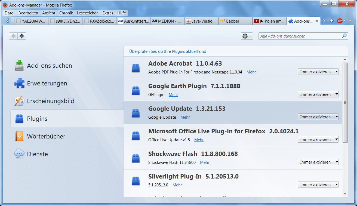Click Mehr link for Google Update
This screenshot has height=206, width=357.
coord(185,117)
